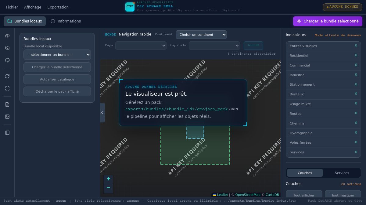The image size is (366, 205).
Task: Collapse the left panel with chevron handle
Action: pos(102,113)
